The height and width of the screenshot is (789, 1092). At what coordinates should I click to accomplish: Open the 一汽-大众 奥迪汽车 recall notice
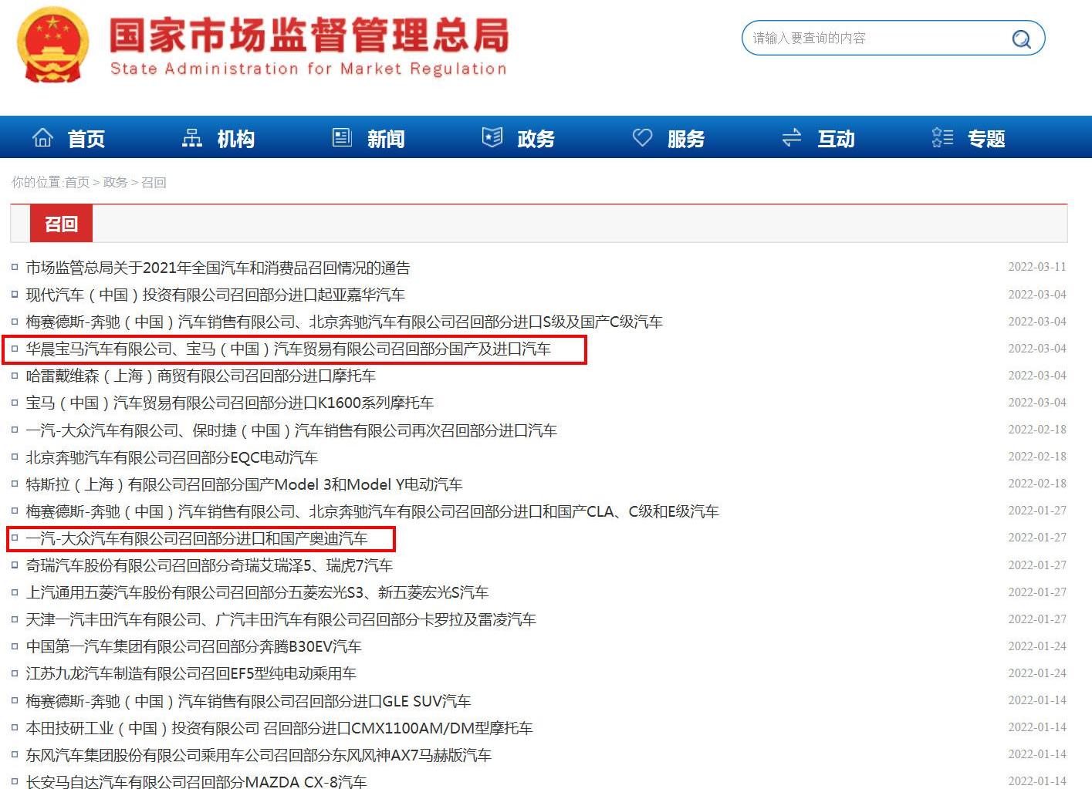tap(197, 538)
